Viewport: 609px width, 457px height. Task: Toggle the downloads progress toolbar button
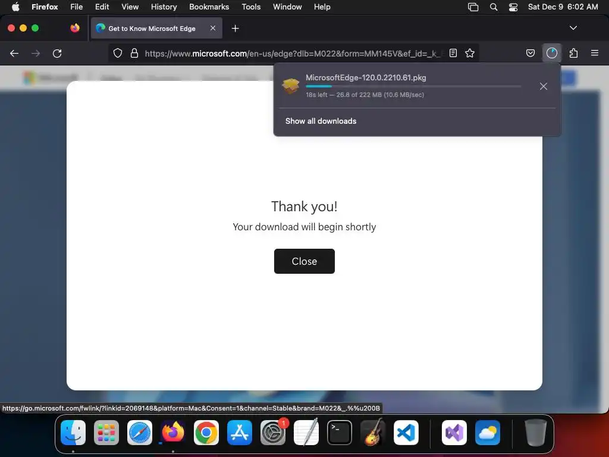tap(551, 53)
